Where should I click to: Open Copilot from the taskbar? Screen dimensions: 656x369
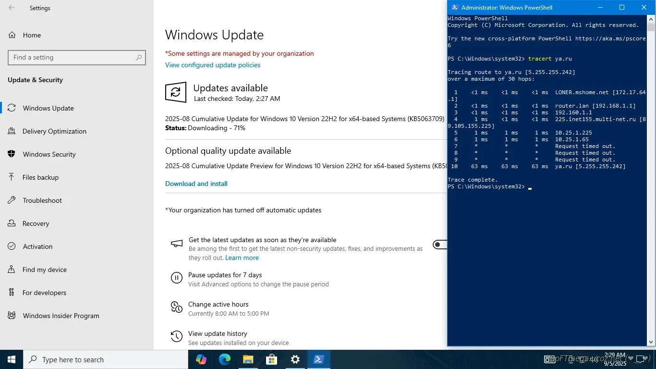point(201,359)
